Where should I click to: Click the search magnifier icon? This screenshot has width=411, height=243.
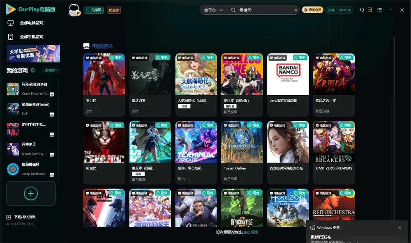pyautogui.click(x=233, y=10)
